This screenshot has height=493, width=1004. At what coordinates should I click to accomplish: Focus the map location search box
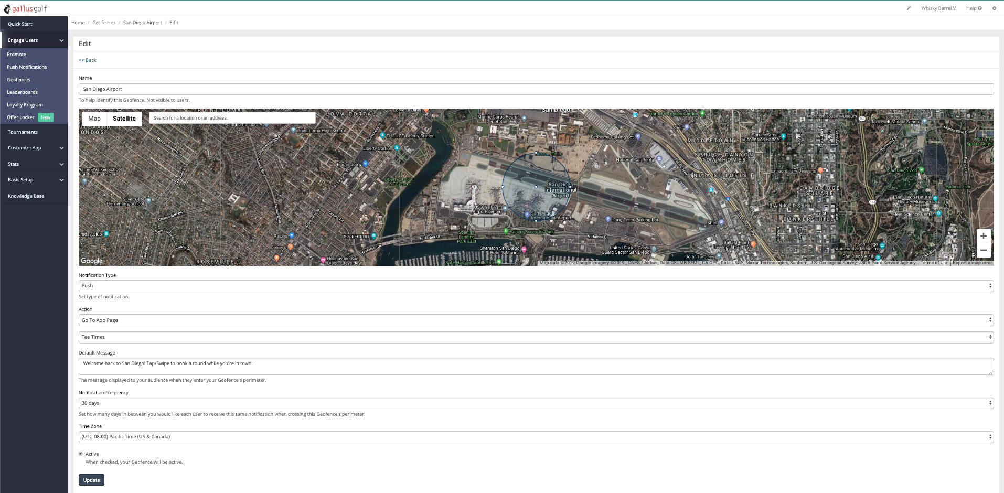232,118
